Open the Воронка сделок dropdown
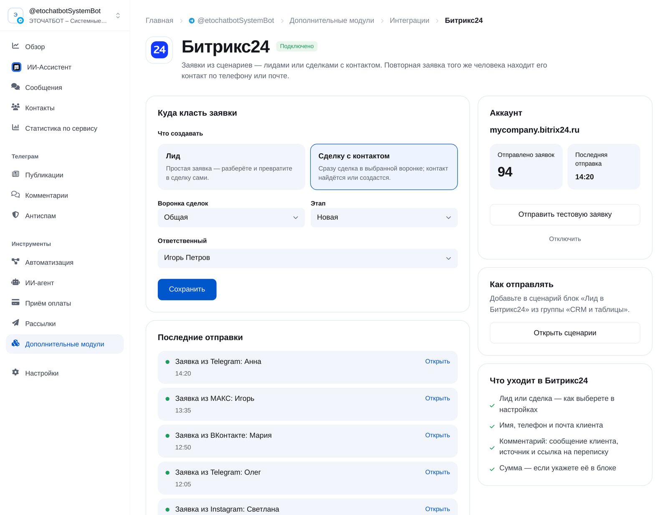This screenshot has width=668, height=515. pos(231,218)
